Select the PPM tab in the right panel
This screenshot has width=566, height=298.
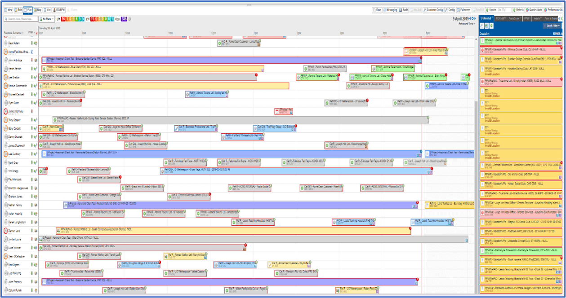click(526, 18)
